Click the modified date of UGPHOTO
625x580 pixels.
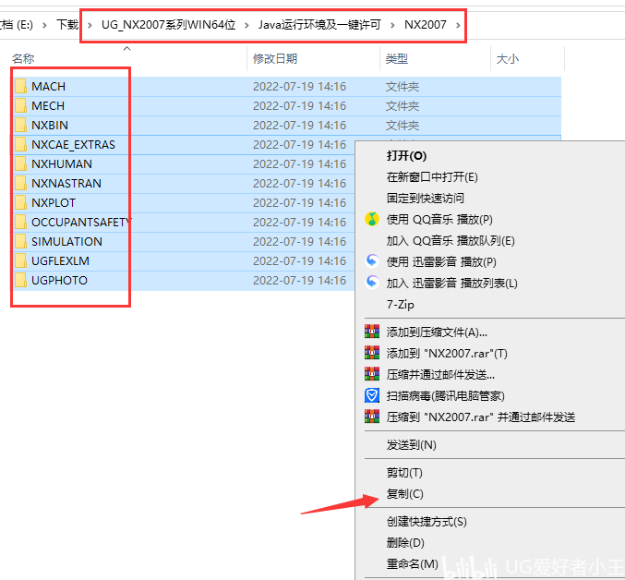pyautogui.click(x=299, y=281)
